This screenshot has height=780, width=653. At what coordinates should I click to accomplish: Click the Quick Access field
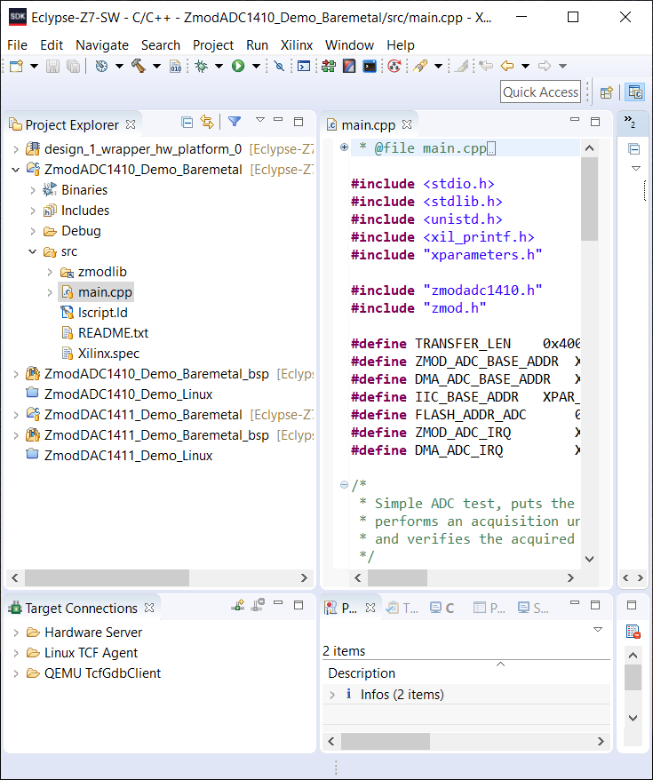point(540,92)
